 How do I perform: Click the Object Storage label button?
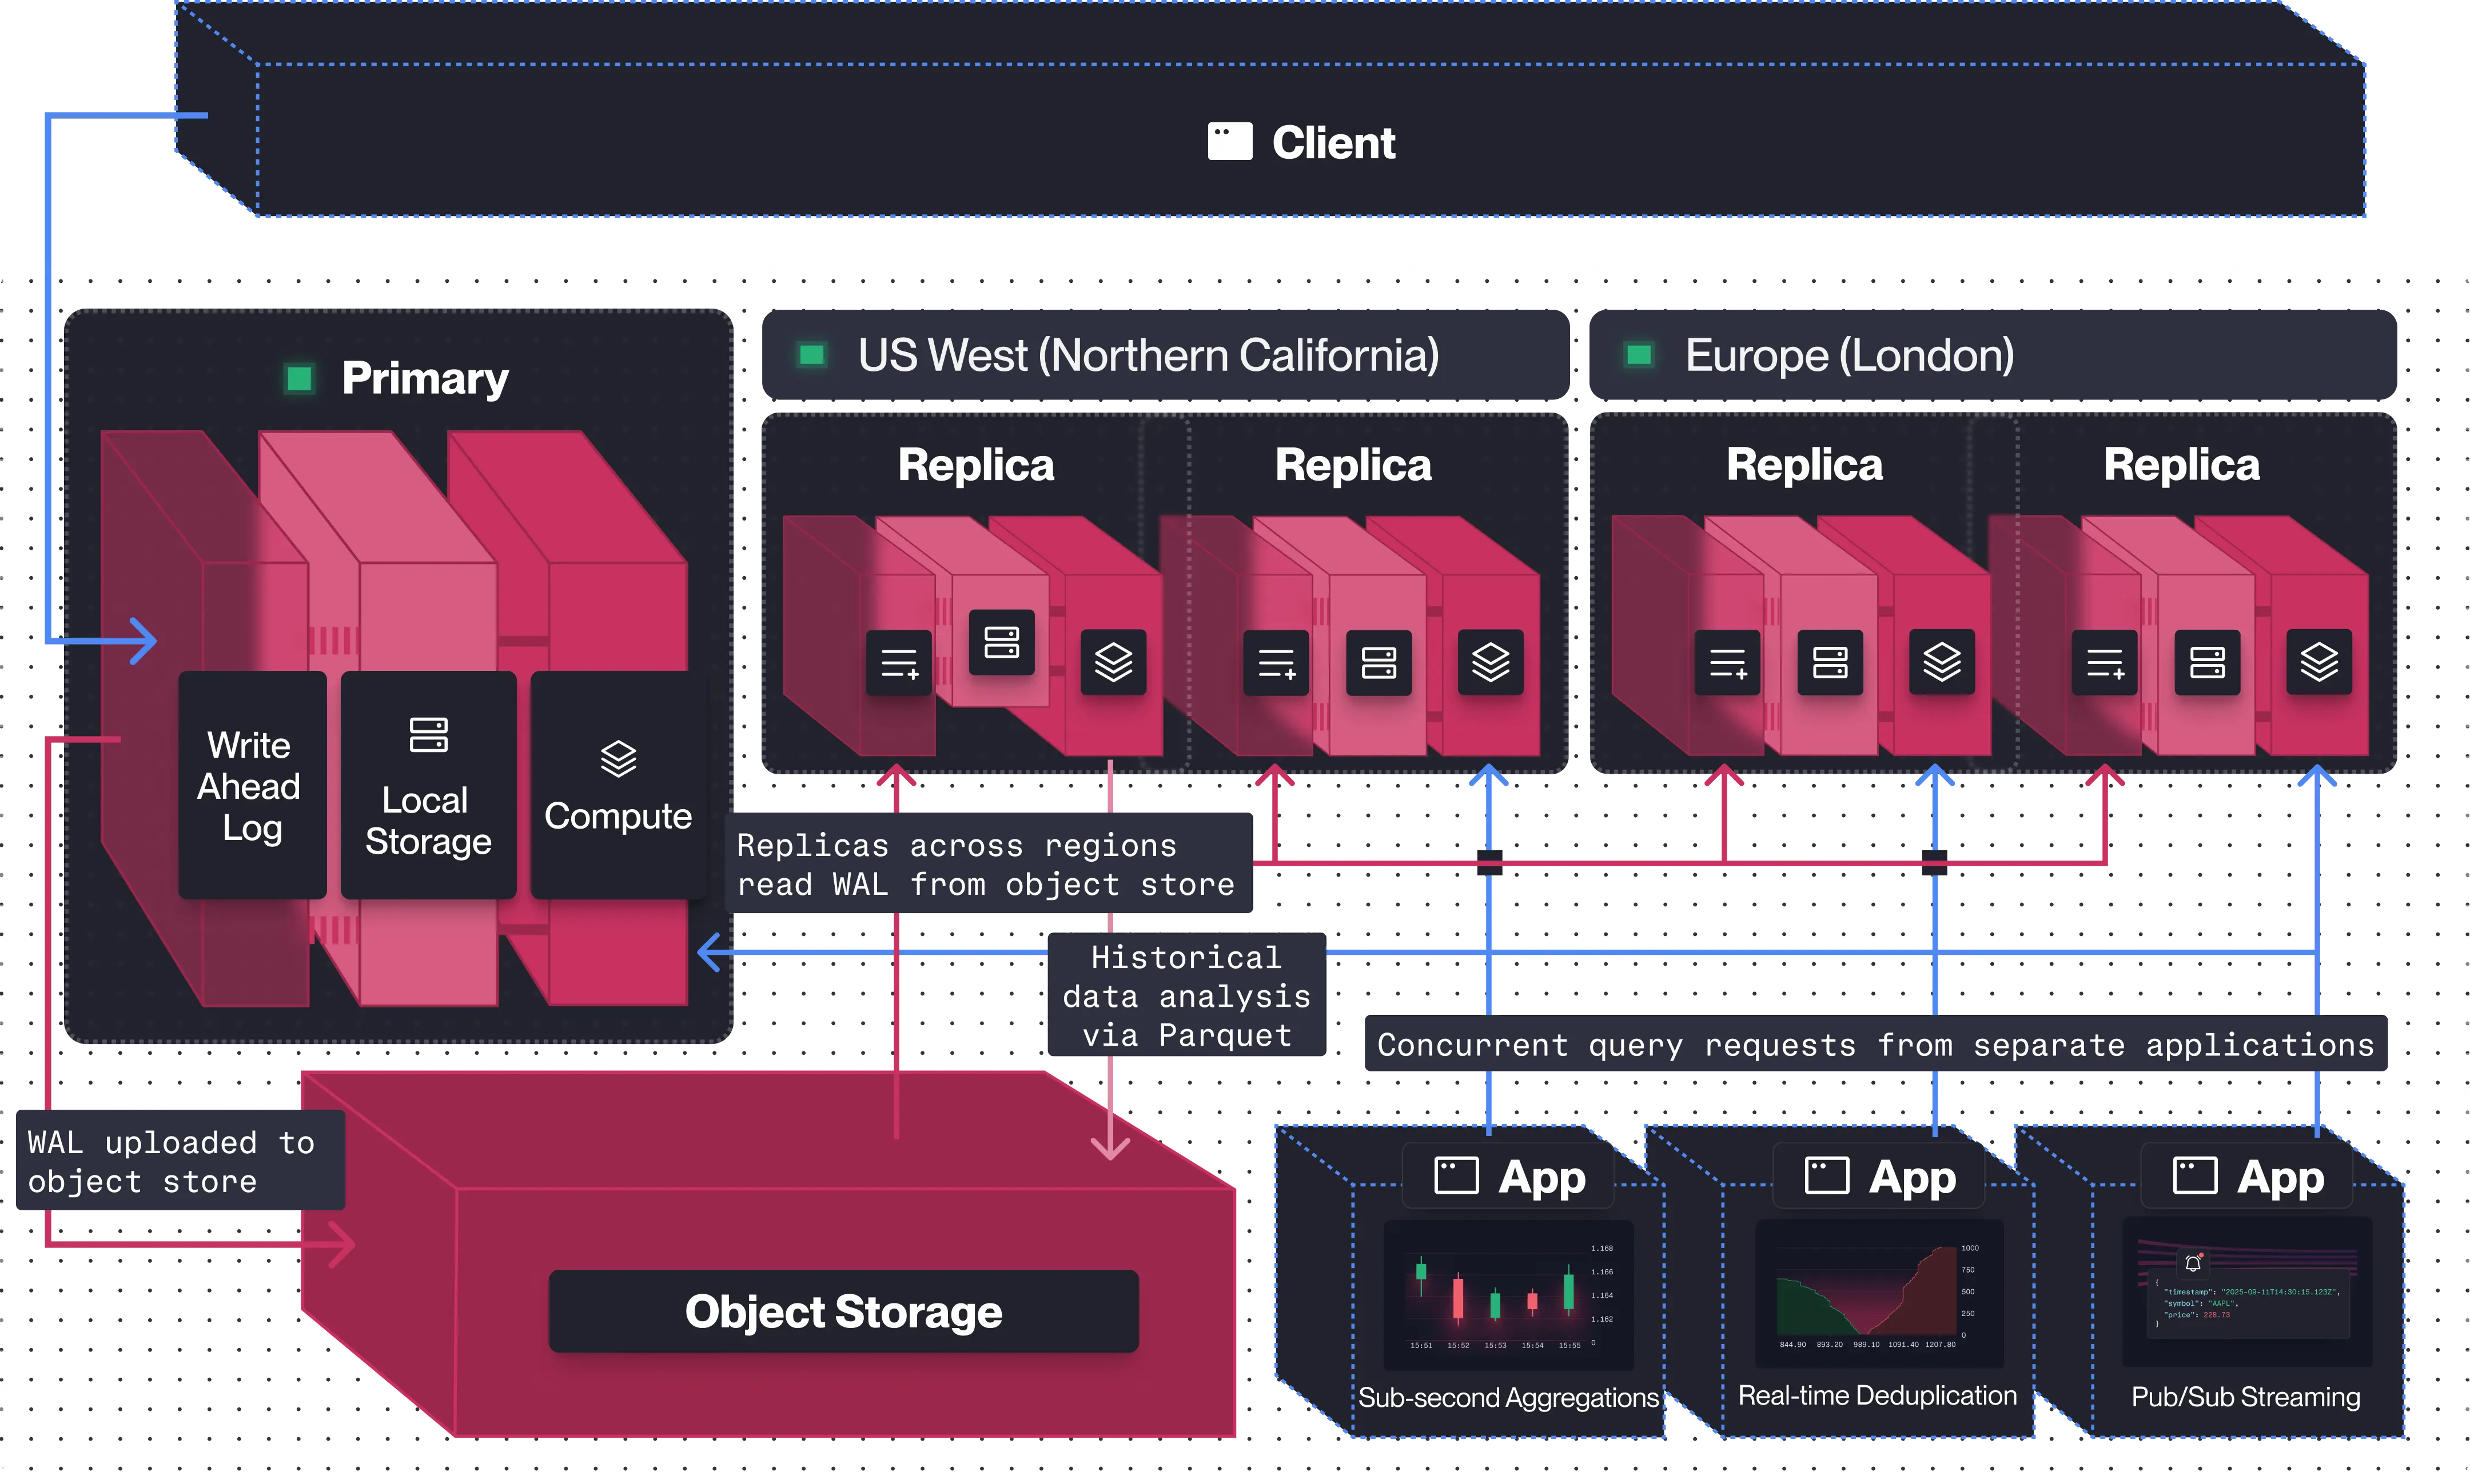(x=843, y=1312)
